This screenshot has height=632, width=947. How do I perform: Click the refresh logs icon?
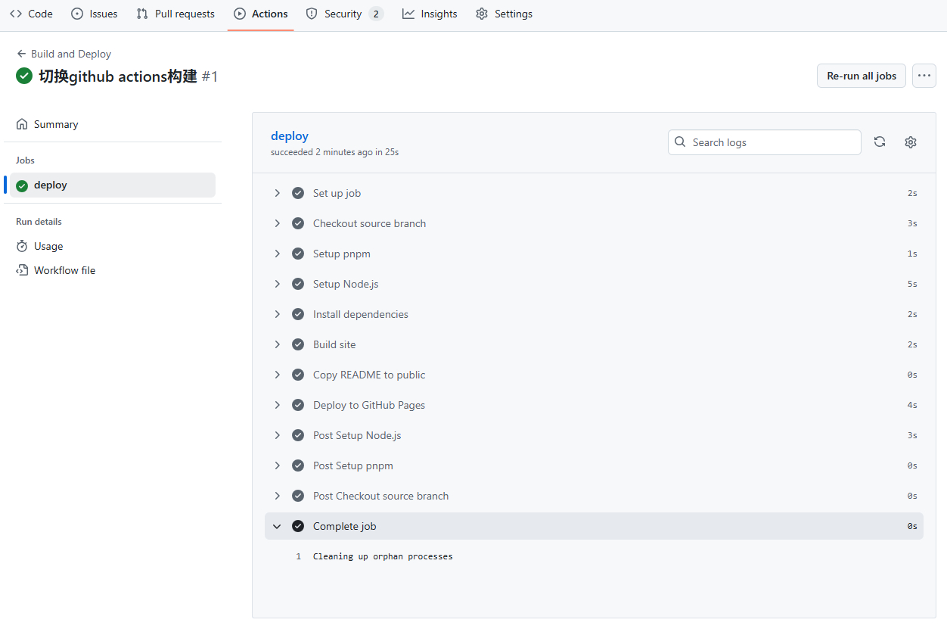coord(880,142)
